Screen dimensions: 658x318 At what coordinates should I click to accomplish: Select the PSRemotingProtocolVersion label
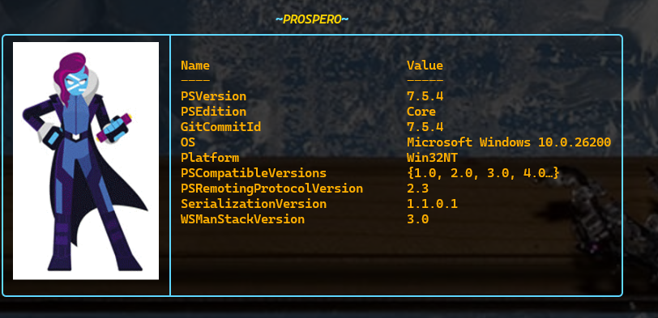tap(272, 189)
